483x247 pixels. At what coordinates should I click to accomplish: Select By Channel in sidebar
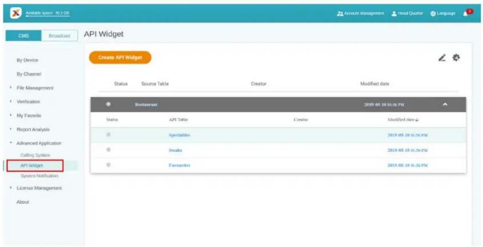click(29, 74)
